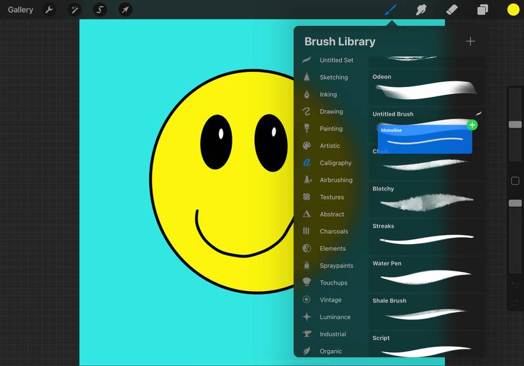Open the Spraypaints brush set
524x366 pixels.
click(328, 266)
